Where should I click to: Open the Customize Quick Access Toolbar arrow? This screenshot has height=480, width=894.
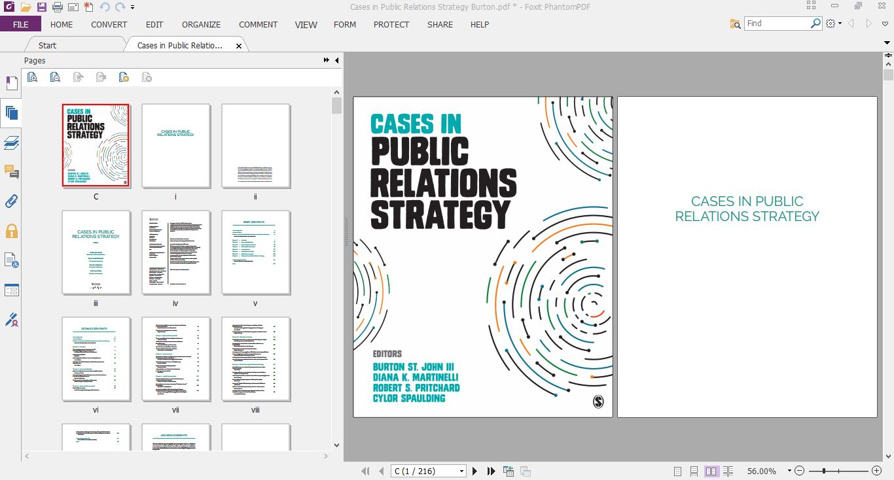(133, 8)
